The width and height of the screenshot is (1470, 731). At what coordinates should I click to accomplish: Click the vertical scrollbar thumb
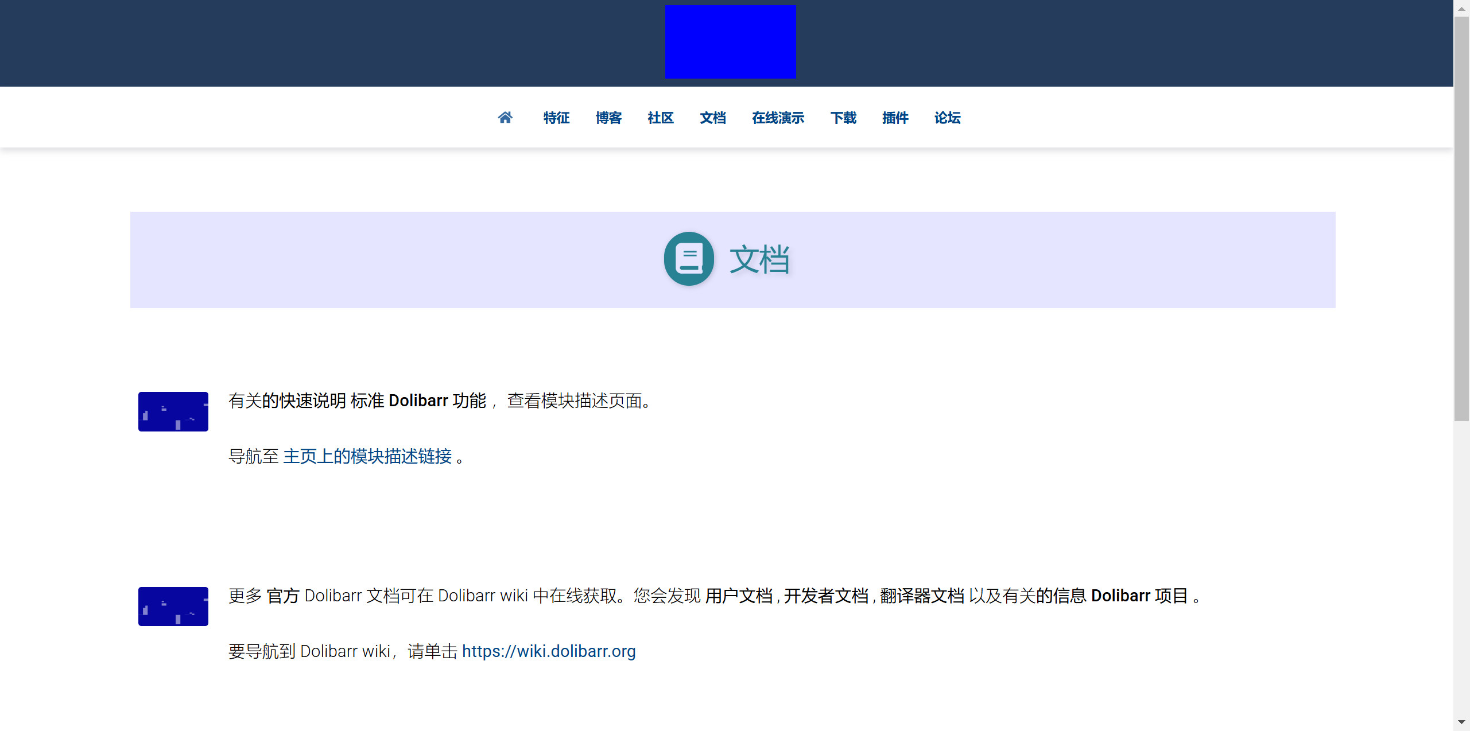click(x=1461, y=218)
